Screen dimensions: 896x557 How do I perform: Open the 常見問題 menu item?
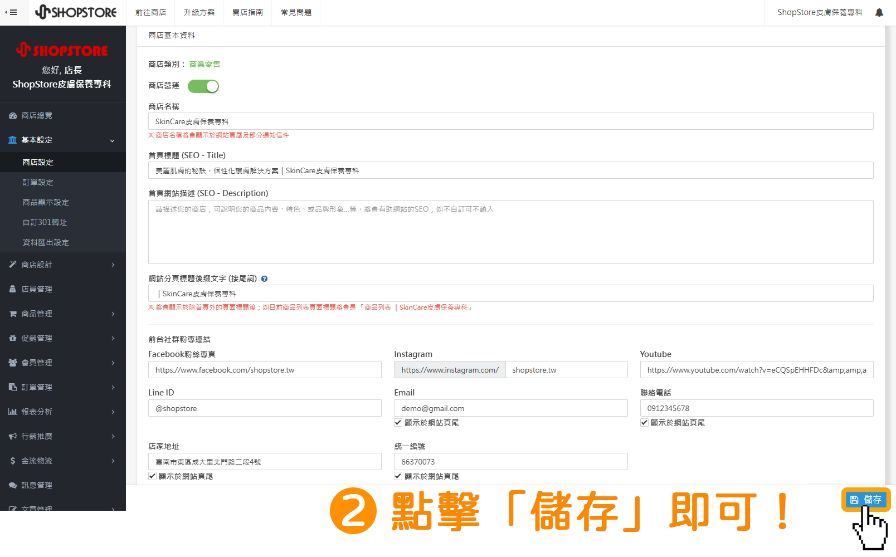click(296, 12)
